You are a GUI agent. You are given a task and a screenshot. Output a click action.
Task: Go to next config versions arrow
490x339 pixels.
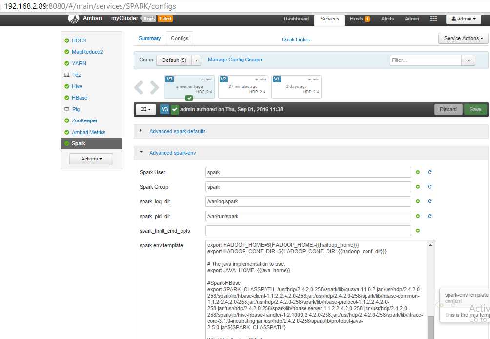(154, 87)
